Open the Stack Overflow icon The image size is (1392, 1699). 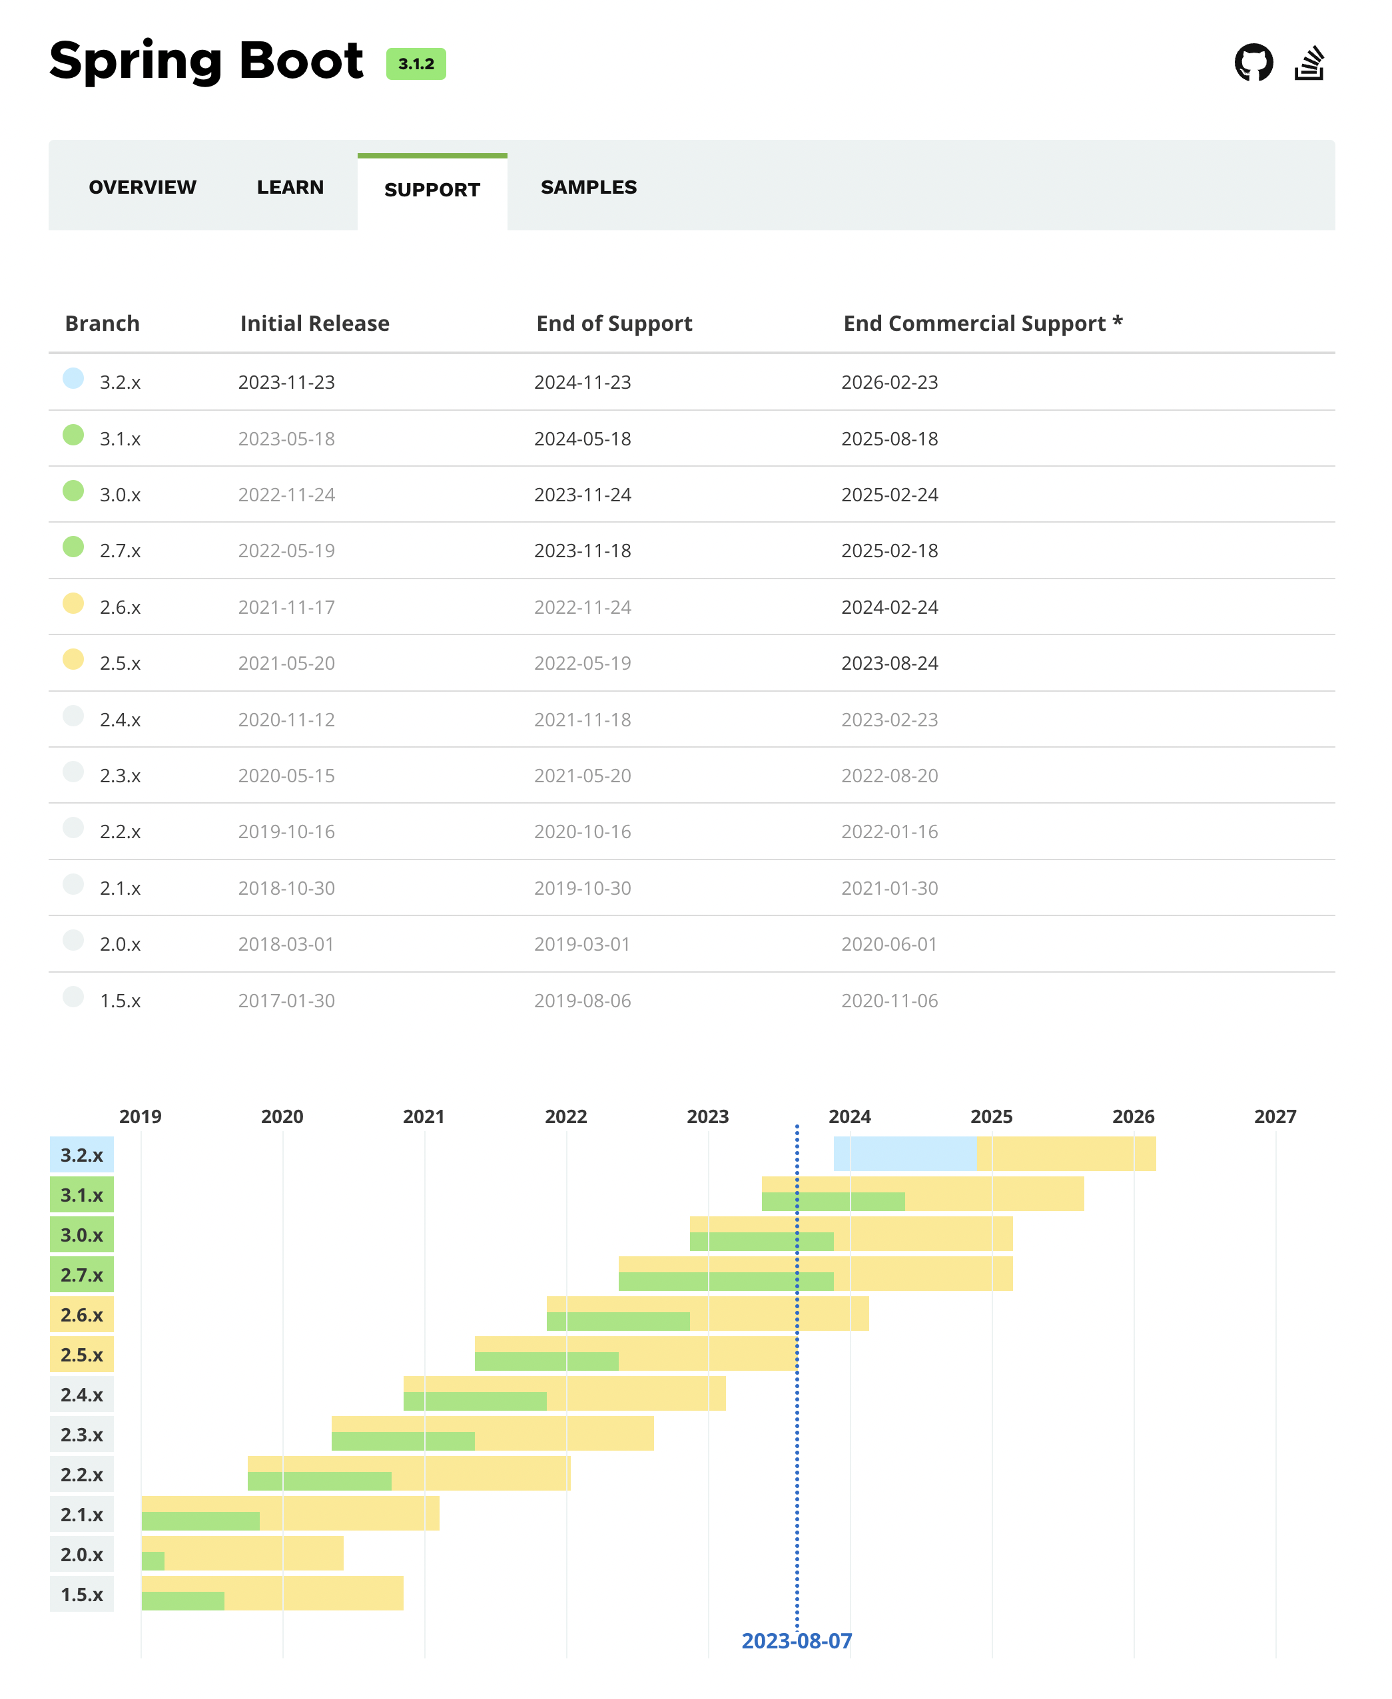point(1309,63)
